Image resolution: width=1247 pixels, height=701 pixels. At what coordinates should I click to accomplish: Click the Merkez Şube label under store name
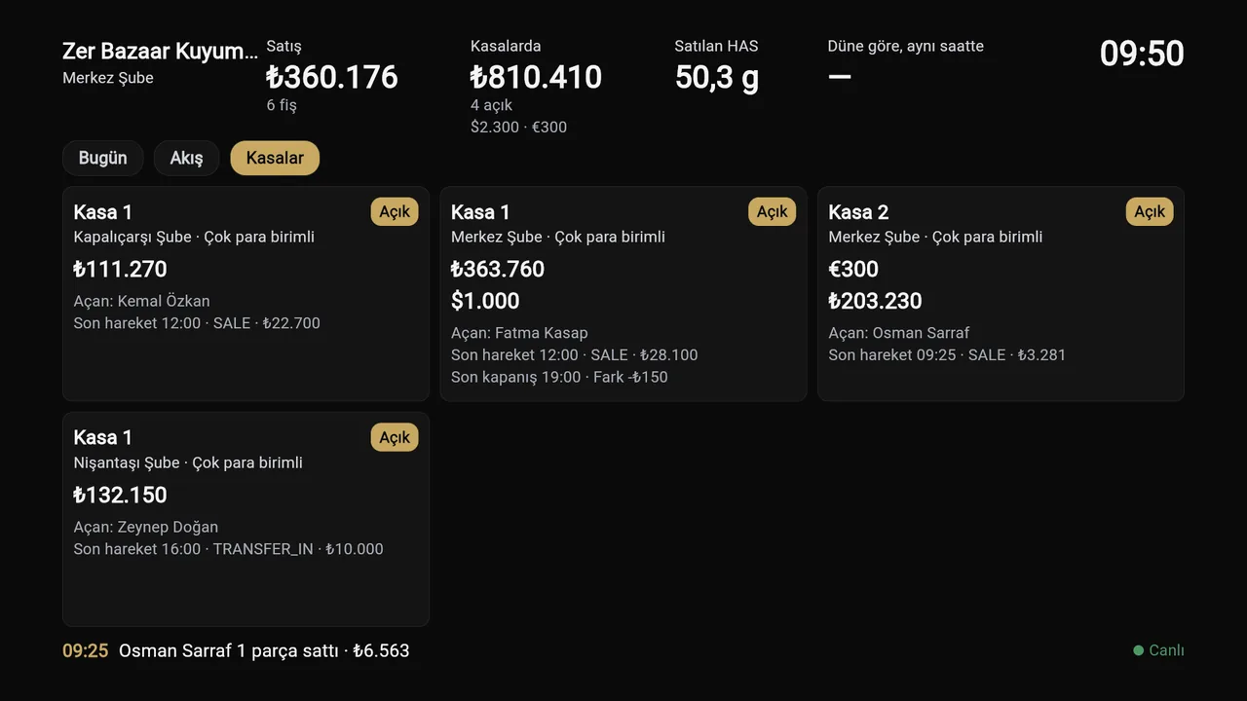[x=108, y=78]
